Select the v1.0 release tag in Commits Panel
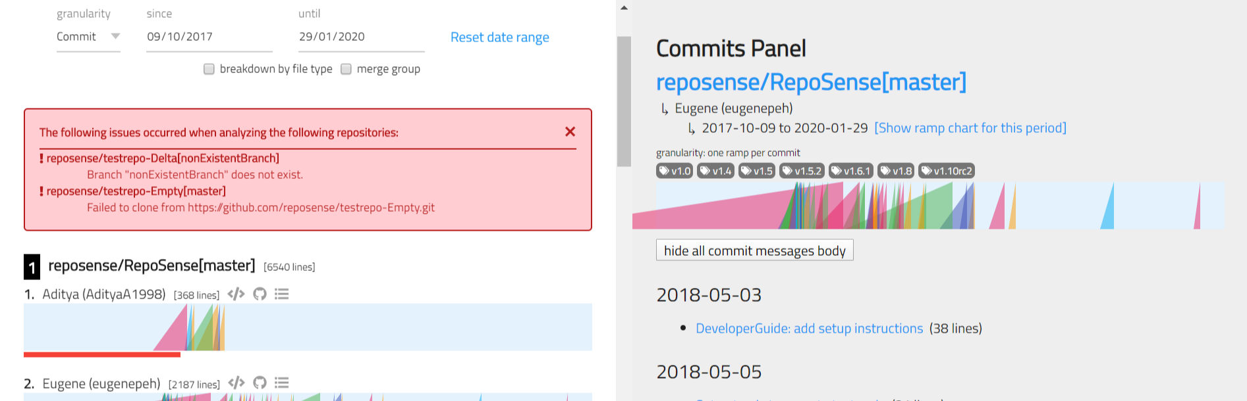Viewport: 1247px width, 401px height. (673, 170)
